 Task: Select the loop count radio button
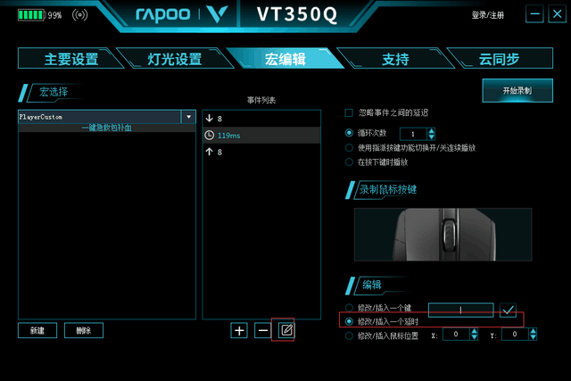tap(349, 133)
